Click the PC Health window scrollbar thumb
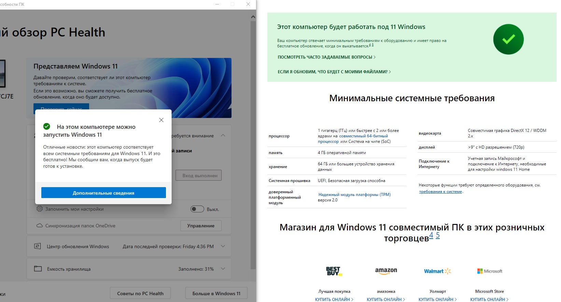Image resolution: width=561 pixels, height=302 pixels. [253, 145]
